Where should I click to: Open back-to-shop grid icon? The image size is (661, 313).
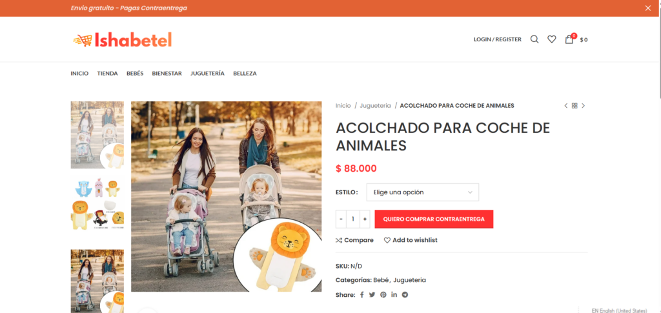coord(575,106)
